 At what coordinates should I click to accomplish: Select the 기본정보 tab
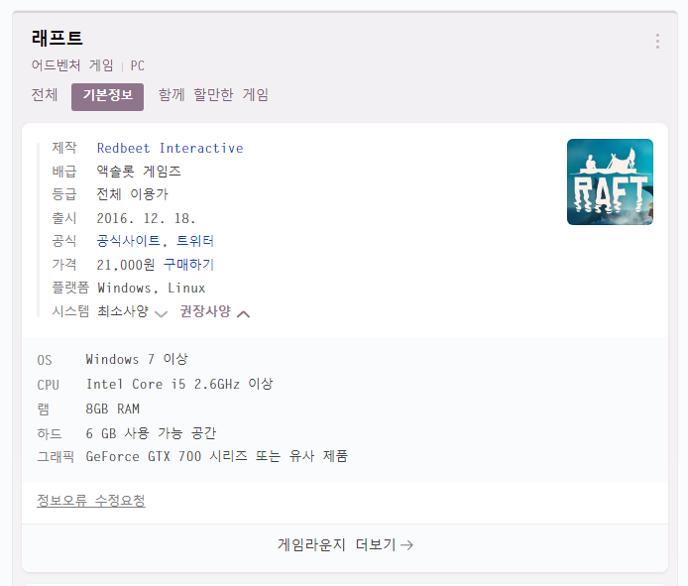(107, 97)
